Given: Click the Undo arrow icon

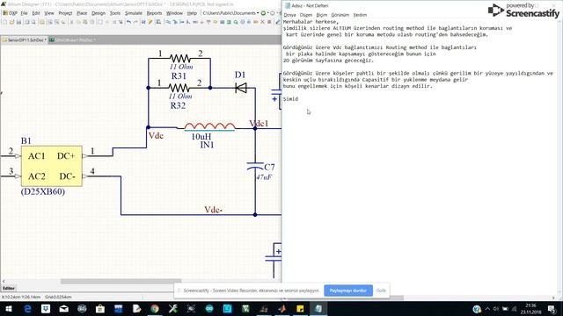Looking at the screenshot, I should [x=128, y=22].
